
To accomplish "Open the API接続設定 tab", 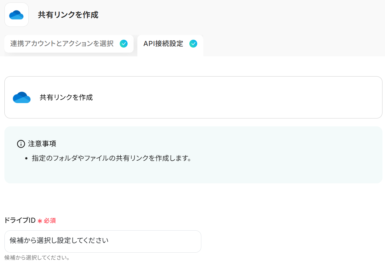I will pyautogui.click(x=163, y=44).
